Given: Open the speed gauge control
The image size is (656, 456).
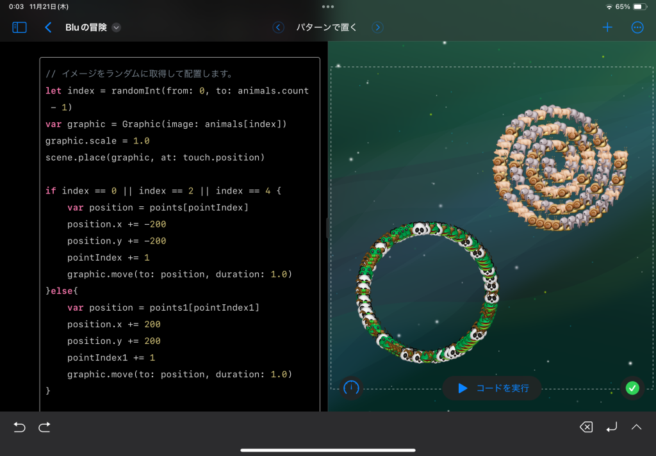Looking at the screenshot, I should tap(352, 387).
